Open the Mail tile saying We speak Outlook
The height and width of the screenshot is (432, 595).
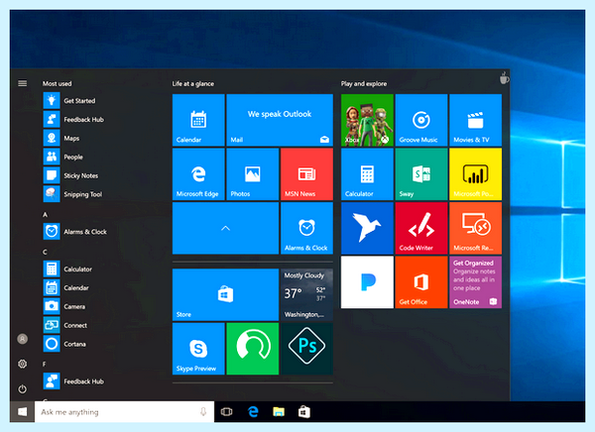pyautogui.click(x=280, y=120)
